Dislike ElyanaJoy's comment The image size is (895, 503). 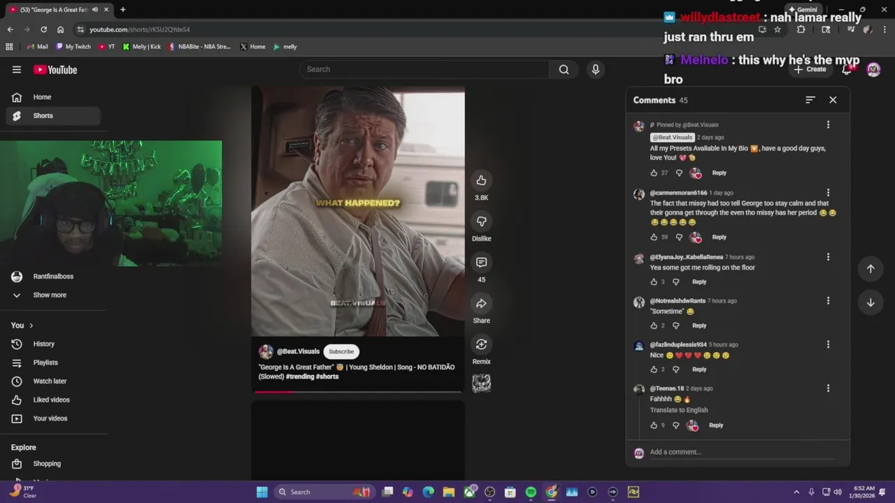[x=675, y=282]
